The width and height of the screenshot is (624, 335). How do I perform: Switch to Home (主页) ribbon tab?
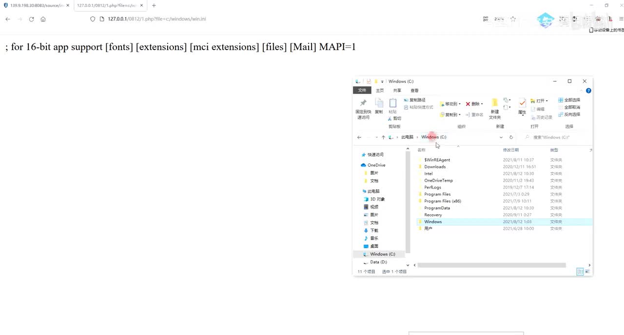pyautogui.click(x=380, y=91)
